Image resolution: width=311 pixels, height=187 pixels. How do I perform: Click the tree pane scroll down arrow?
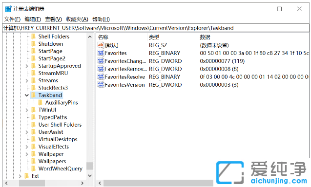click(90, 176)
